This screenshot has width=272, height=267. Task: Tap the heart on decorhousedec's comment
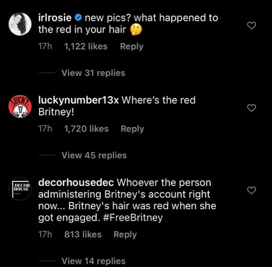point(251,190)
